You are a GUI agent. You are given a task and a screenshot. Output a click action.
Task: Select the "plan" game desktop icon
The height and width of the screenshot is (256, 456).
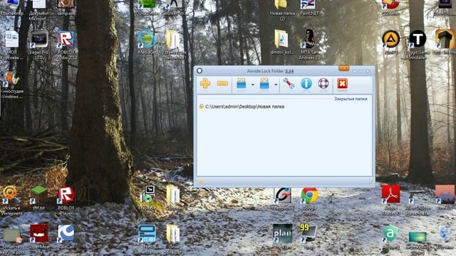pyautogui.click(x=282, y=237)
